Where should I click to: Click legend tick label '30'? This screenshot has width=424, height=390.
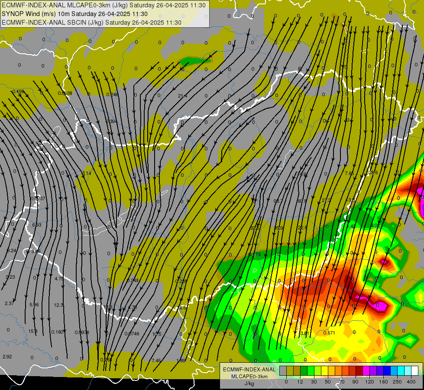(314, 382)
